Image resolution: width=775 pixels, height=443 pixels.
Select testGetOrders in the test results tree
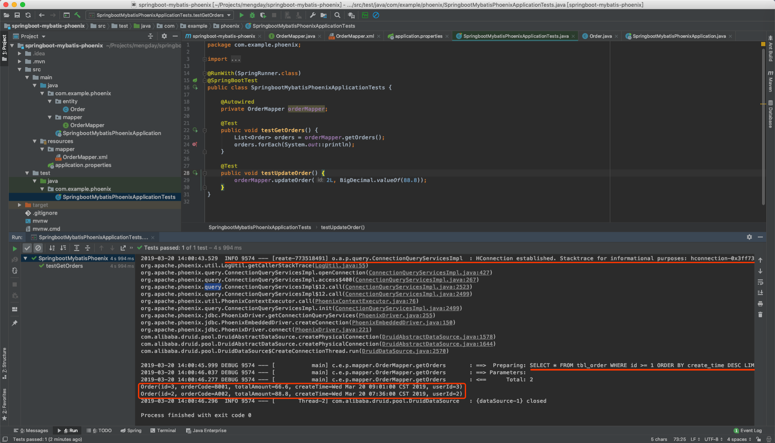[64, 266]
